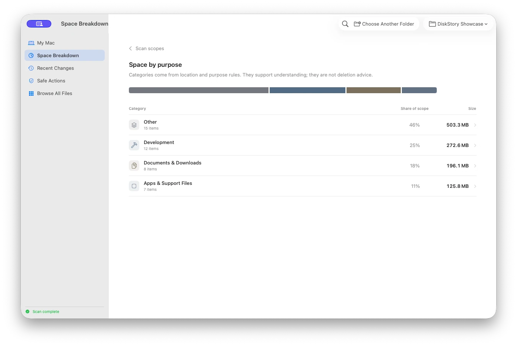The width and height of the screenshot is (517, 346).
Task: Open Safe Actions in the sidebar
Action: point(65,81)
